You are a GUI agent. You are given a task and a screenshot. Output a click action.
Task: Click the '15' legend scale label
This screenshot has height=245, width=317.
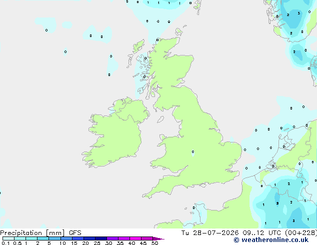tap(74, 243)
